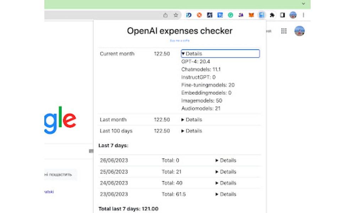Open the Google apps grid
Viewport: 355px width, 213px height.
pyautogui.click(x=284, y=31)
